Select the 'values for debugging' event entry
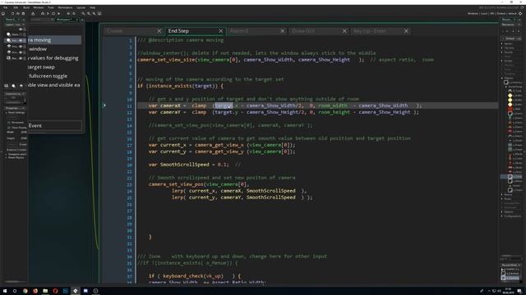 click(x=54, y=58)
